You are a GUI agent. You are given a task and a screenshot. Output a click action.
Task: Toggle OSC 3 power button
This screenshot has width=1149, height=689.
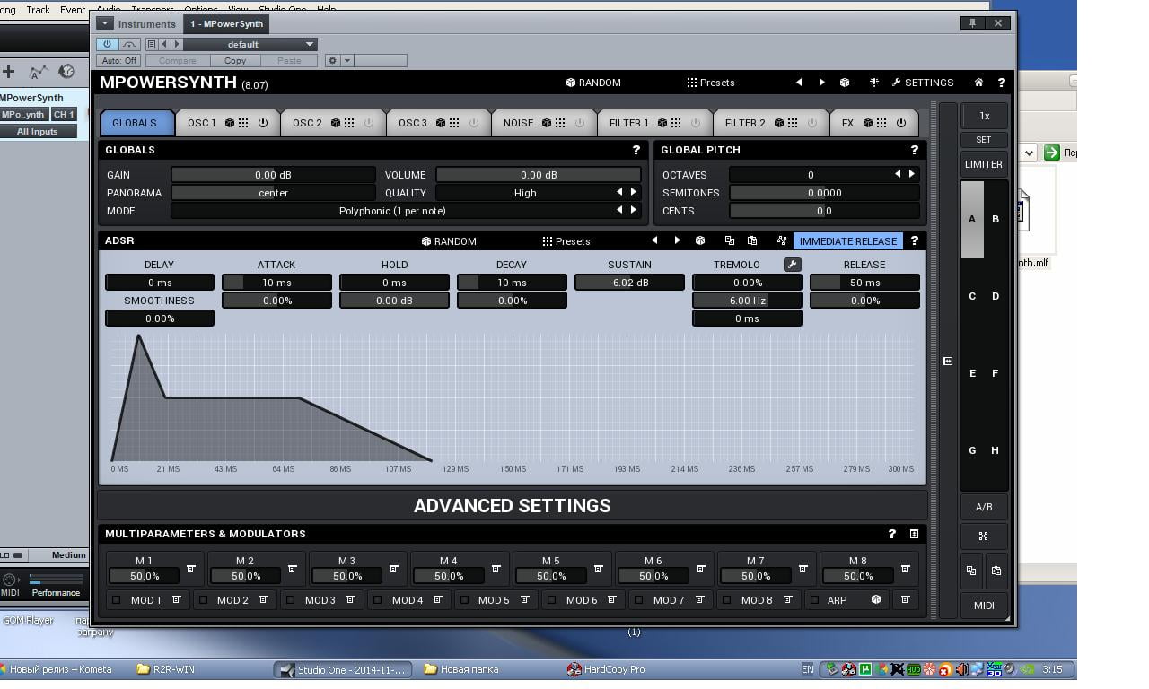coord(474,123)
